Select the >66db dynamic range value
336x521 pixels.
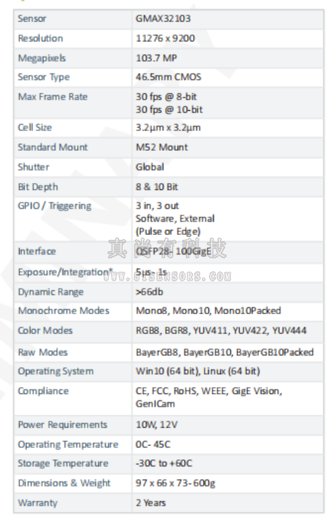[149, 292]
